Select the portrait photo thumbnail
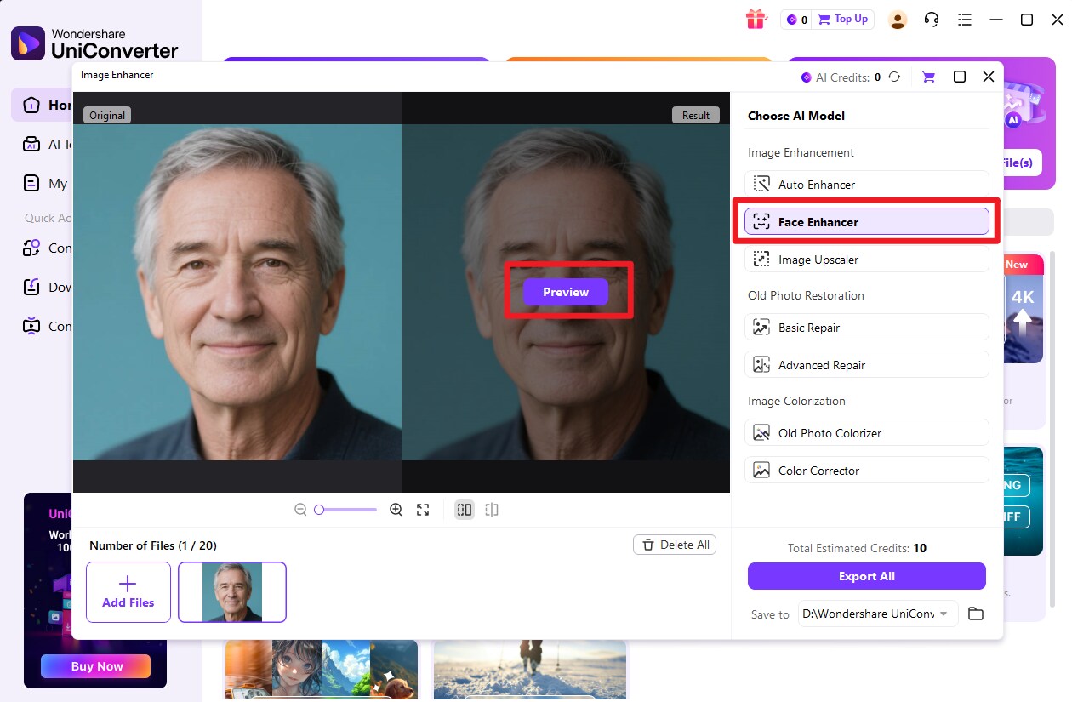This screenshot has height=702, width=1072. (x=232, y=592)
